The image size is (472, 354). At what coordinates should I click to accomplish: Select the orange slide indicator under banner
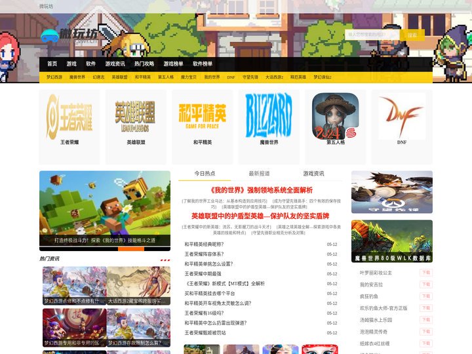coord(131,249)
